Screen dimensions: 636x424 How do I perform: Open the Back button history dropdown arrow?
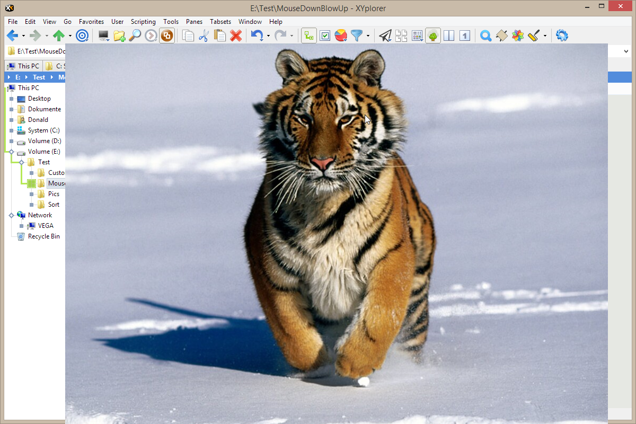click(x=23, y=36)
